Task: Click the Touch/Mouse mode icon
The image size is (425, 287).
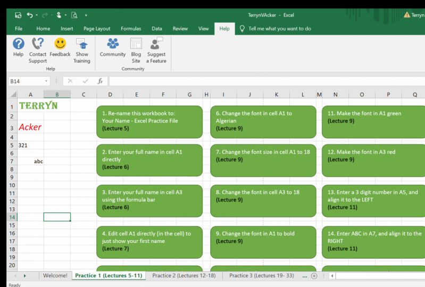Action: pyautogui.click(x=59, y=15)
